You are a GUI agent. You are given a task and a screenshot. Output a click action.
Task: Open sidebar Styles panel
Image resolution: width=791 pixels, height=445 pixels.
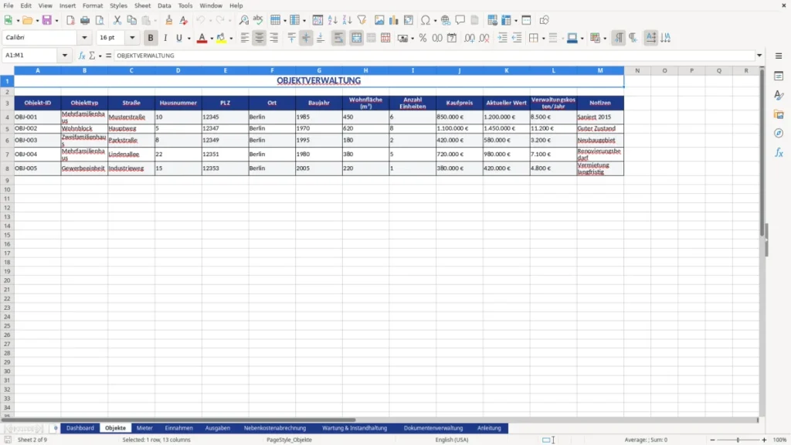(x=779, y=95)
